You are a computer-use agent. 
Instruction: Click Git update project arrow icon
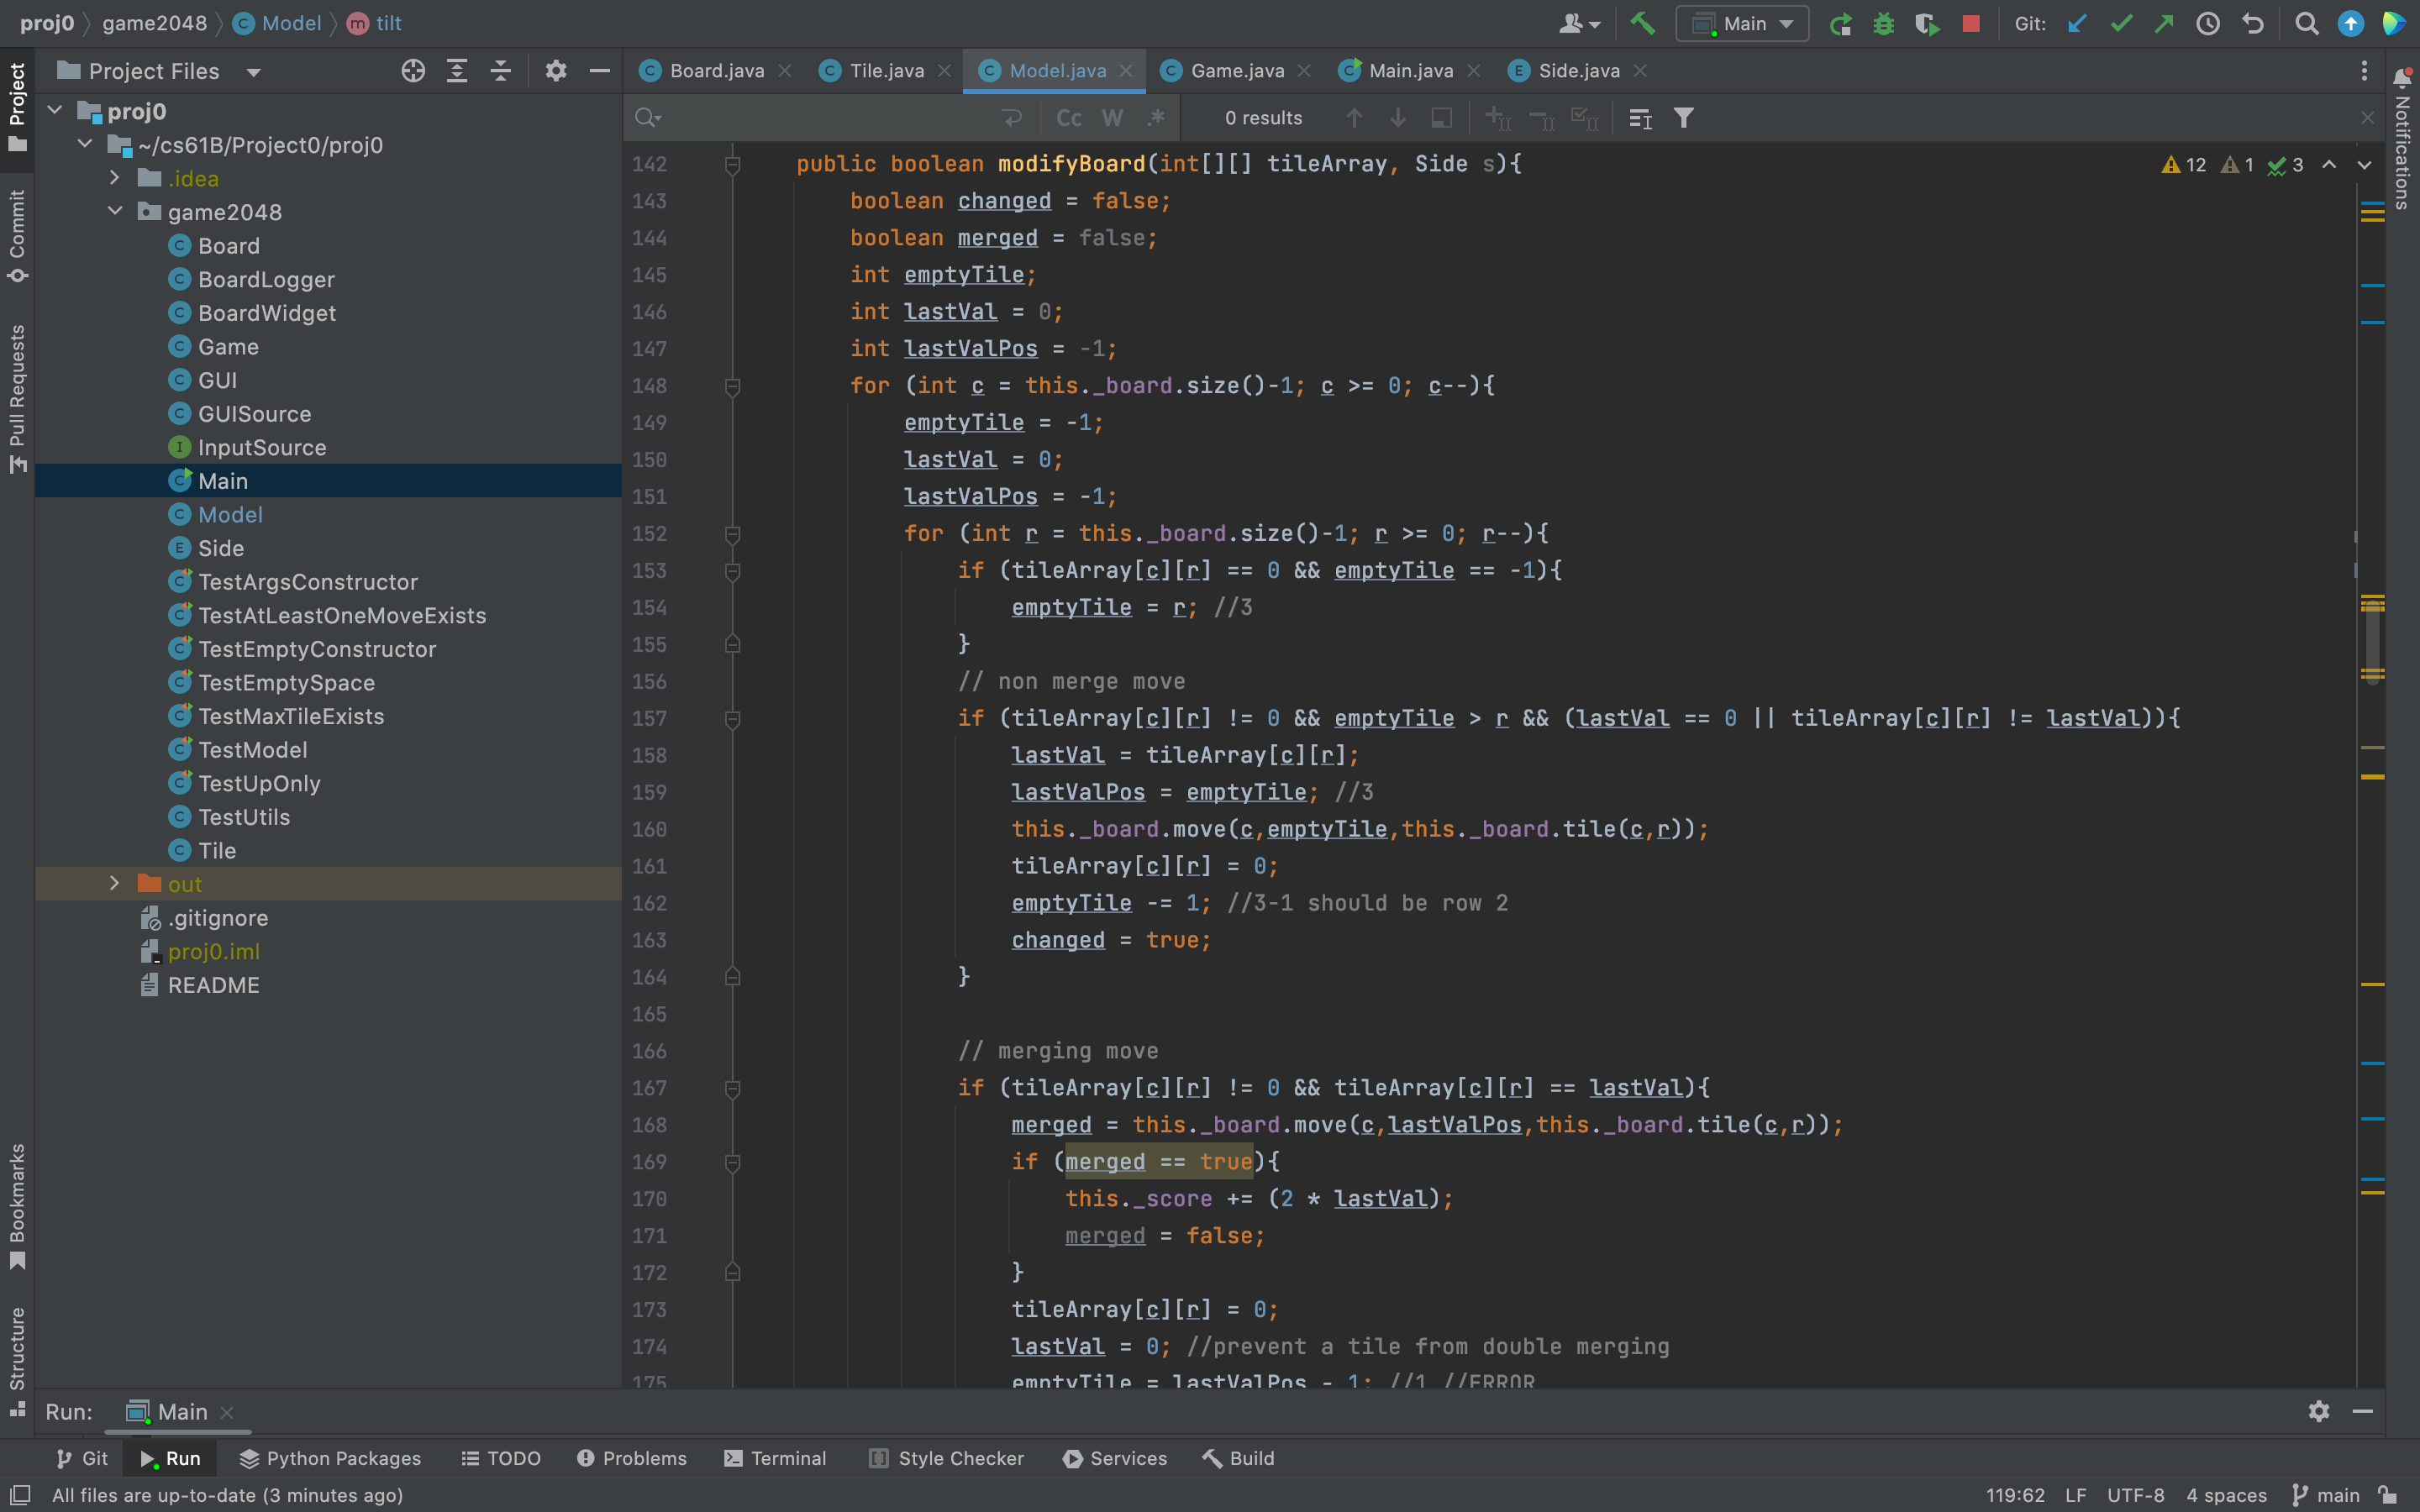point(2077,23)
